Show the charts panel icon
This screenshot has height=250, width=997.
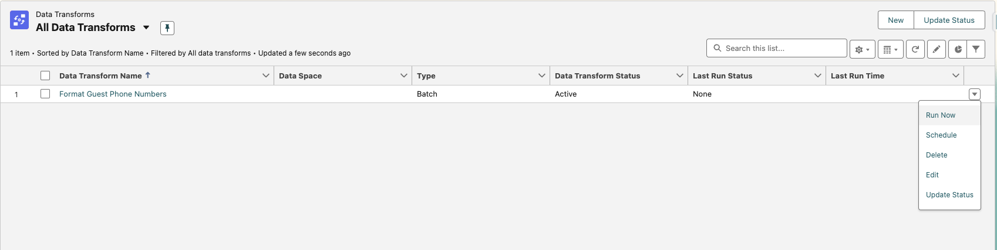pos(958,50)
